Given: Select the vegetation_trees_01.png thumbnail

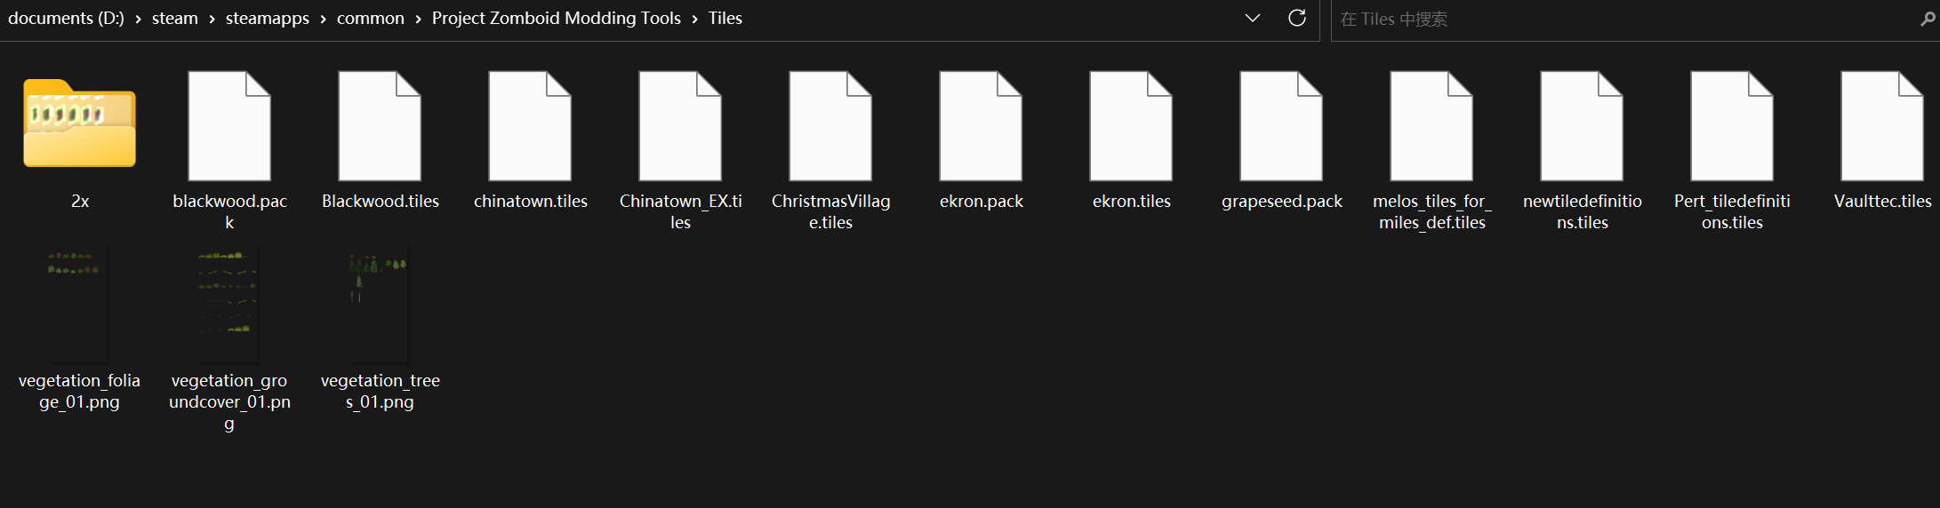Looking at the screenshot, I should (x=379, y=305).
